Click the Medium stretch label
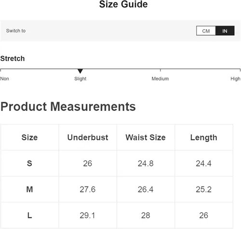 click(x=160, y=79)
